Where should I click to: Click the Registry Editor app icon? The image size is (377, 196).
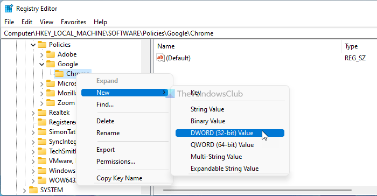point(9,9)
